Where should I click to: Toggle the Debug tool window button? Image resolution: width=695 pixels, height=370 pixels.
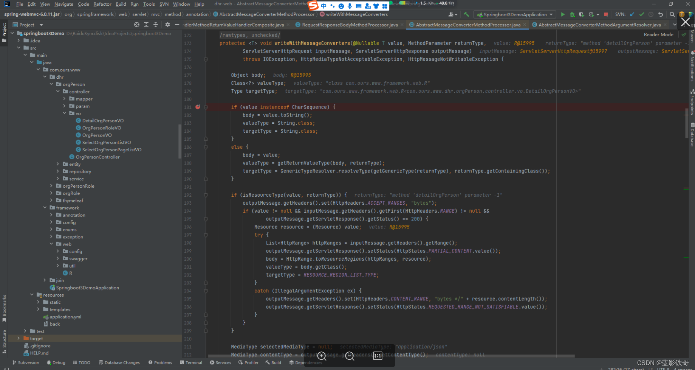coord(56,362)
